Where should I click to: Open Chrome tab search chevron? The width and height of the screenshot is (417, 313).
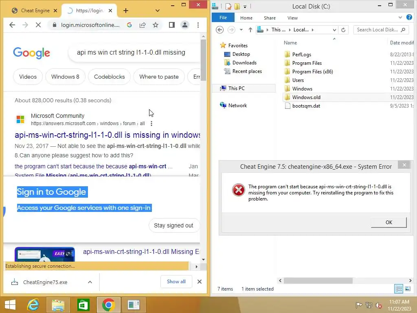pos(158,11)
